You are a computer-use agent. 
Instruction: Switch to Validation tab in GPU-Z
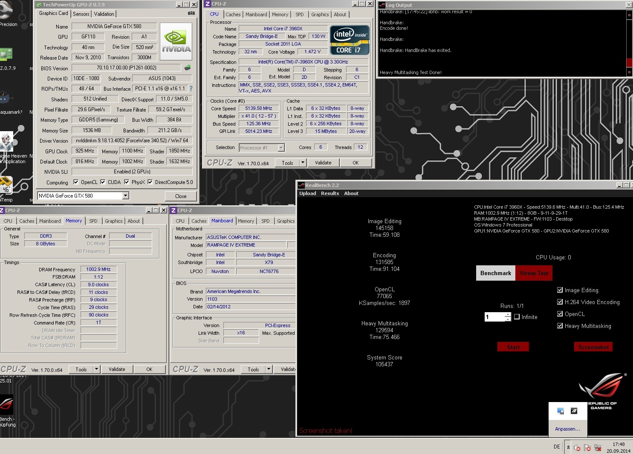coord(104,14)
